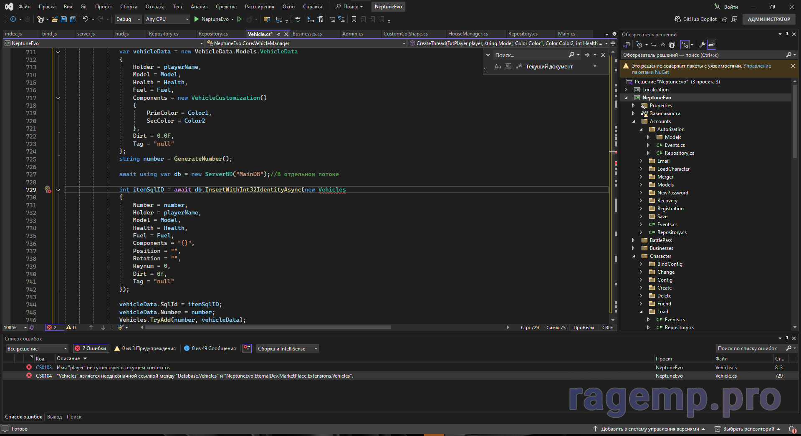Click the bookmark icon in toolbar
801x436 pixels.
click(x=354, y=19)
